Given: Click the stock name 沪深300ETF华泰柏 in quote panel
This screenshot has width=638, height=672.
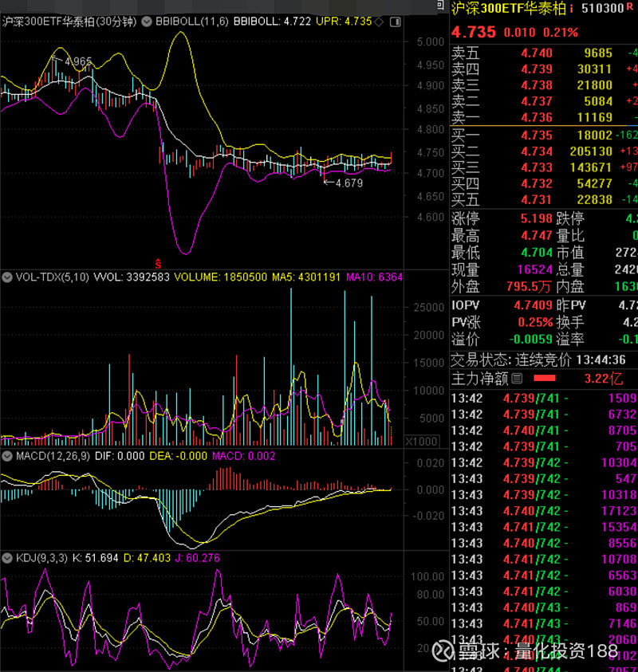Looking at the screenshot, I should coord(509,8).
